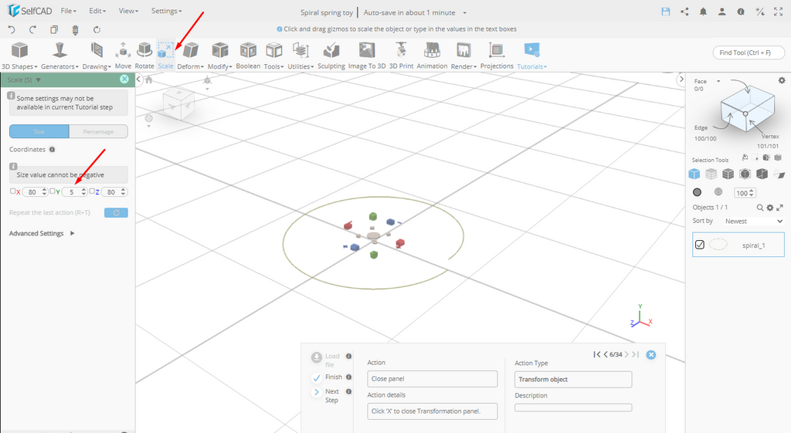Open the Sort by Newest dropdown

click(753, 221)
